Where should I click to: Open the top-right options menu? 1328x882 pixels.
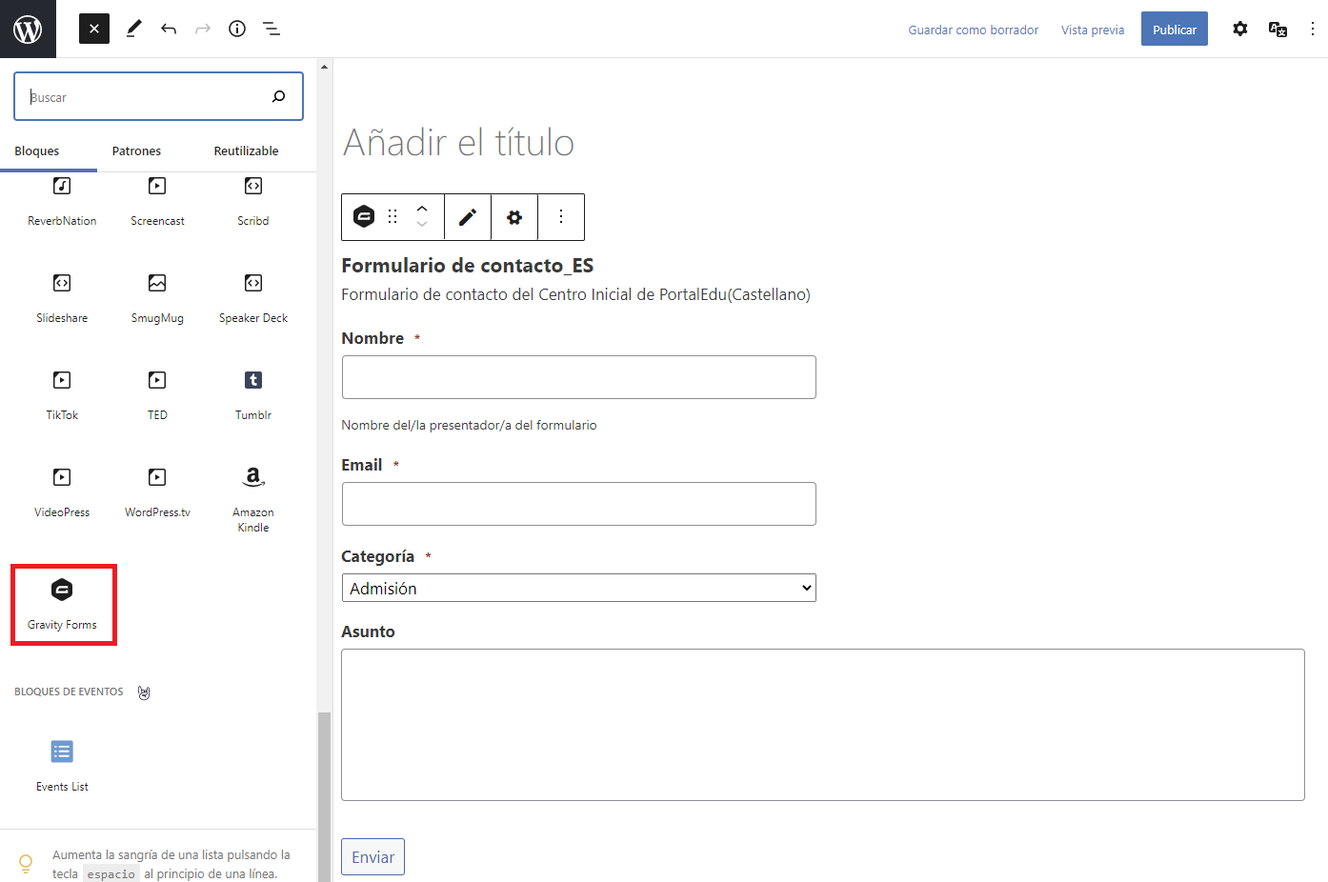pos(1313,29)
